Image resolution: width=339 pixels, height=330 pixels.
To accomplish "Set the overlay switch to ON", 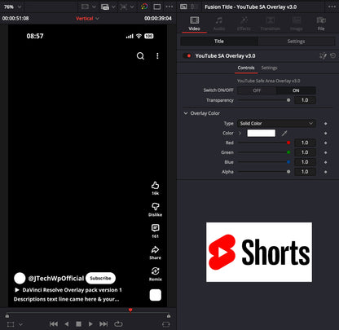I will [296, 90].
